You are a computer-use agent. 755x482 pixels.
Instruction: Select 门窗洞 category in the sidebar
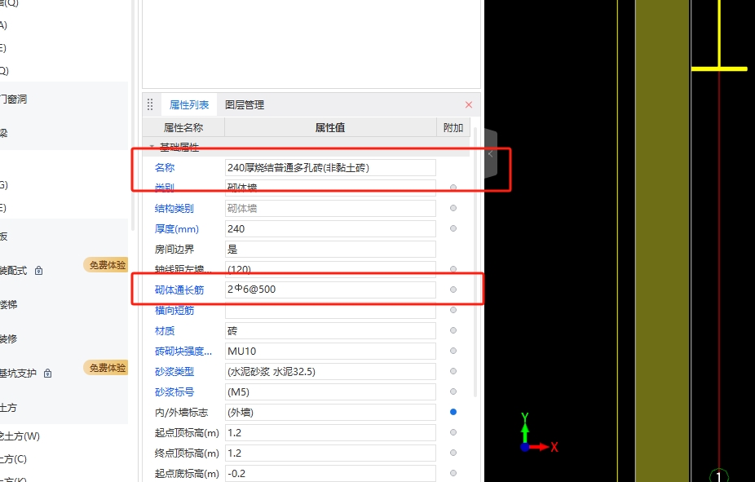click(14, 99)
